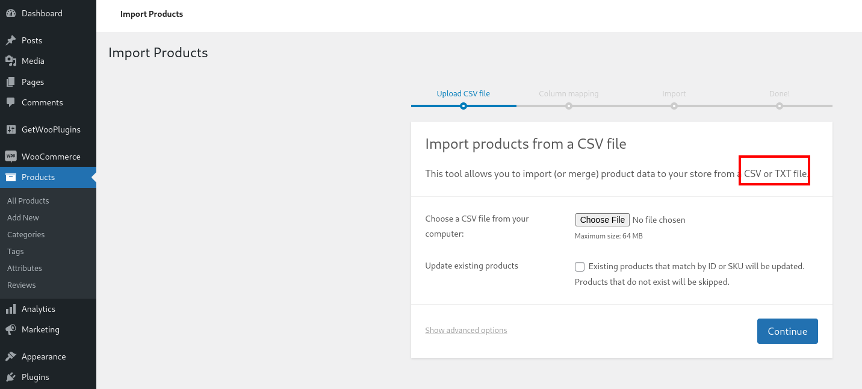Image resolution: width=862 pixels, height=389 pixels.
Task: Click the GetWooPlugins sliders icon
Action: pos(11,129)
